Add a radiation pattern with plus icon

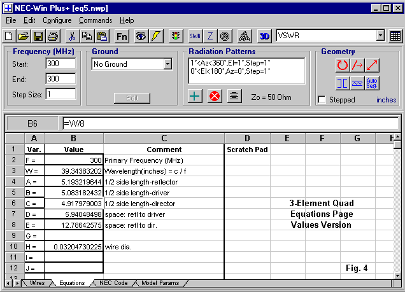point(195,96)
